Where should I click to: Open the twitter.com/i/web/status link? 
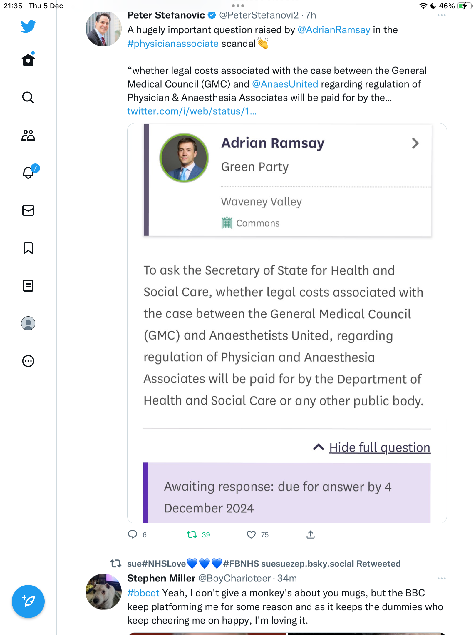(x=192, y=111)
